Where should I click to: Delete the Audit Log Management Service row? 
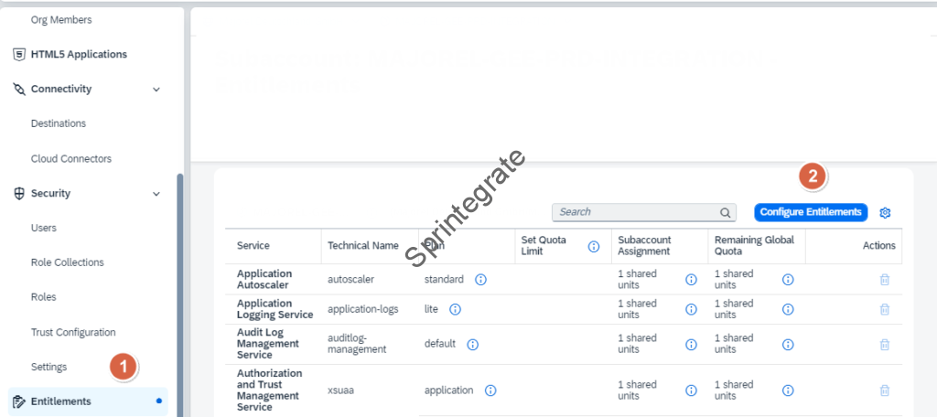[x=884, y=345]
